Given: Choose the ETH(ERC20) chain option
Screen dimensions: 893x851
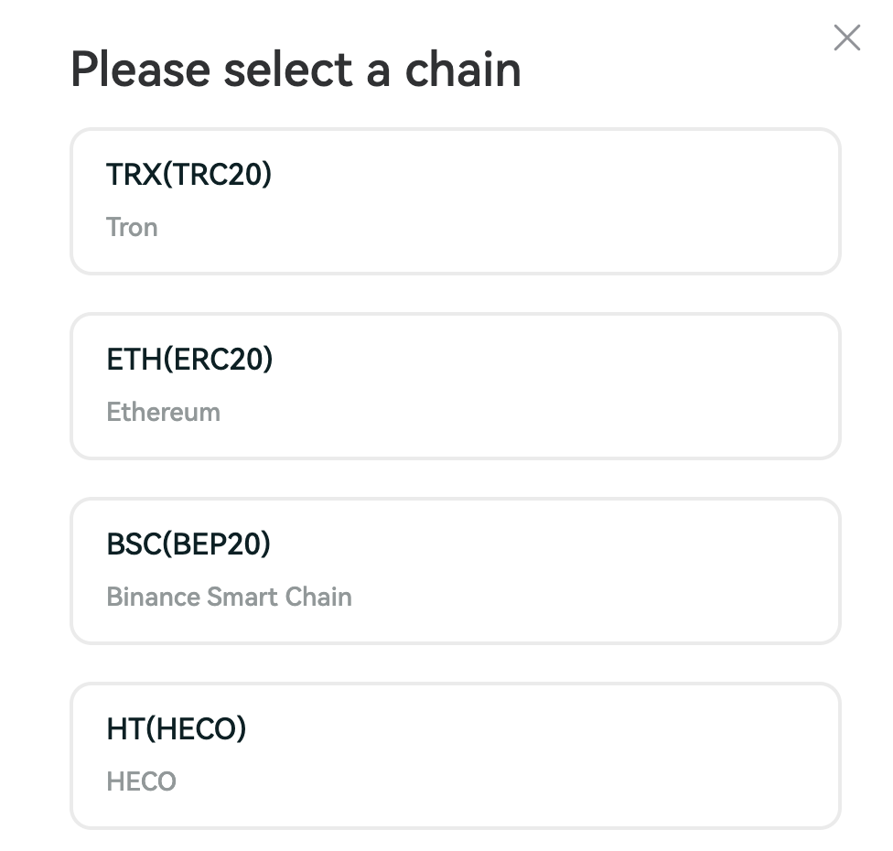Looking at the screenshot, I should 455,386.
